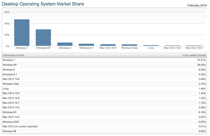
Task: Click the Mac OS X 10.9 axis label under the chart
Action: 108,48
